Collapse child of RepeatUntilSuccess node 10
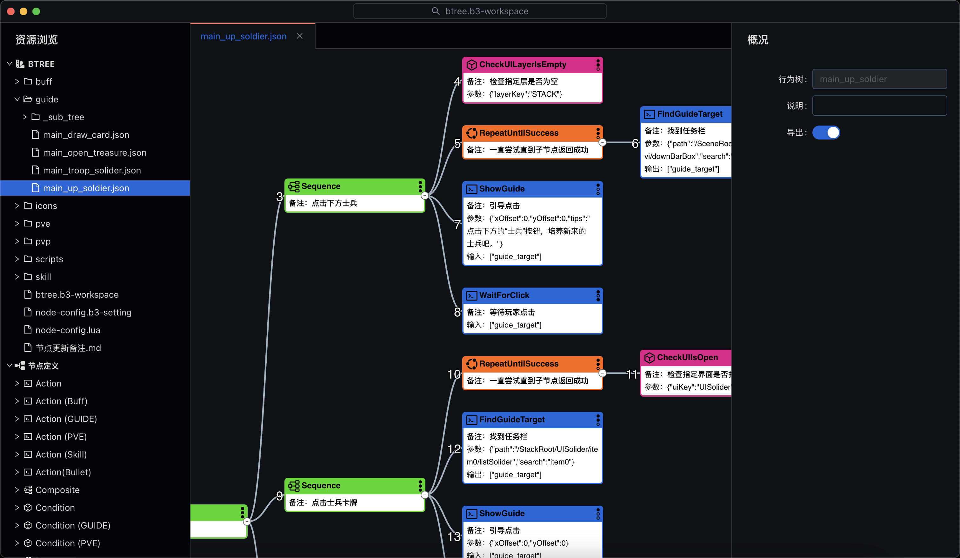Screen dimensions: 960x558 (x=602, y=373)
